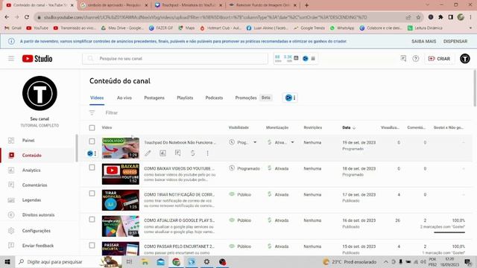Screen dimensions: 477x268
Task: Switch to the Promoções tab
Action: [x=246, y=98]
